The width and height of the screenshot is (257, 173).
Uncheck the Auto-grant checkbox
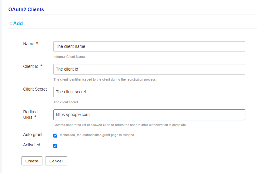(x=55, y=135)
